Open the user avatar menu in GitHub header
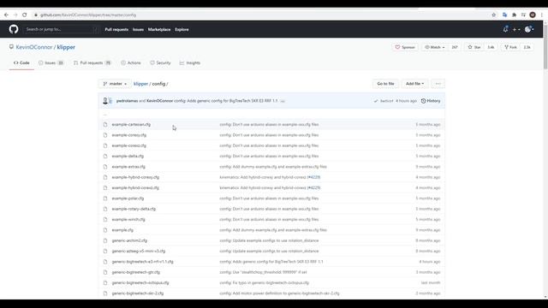The height and width of the screenshot is (308, 548). point(529,29)
